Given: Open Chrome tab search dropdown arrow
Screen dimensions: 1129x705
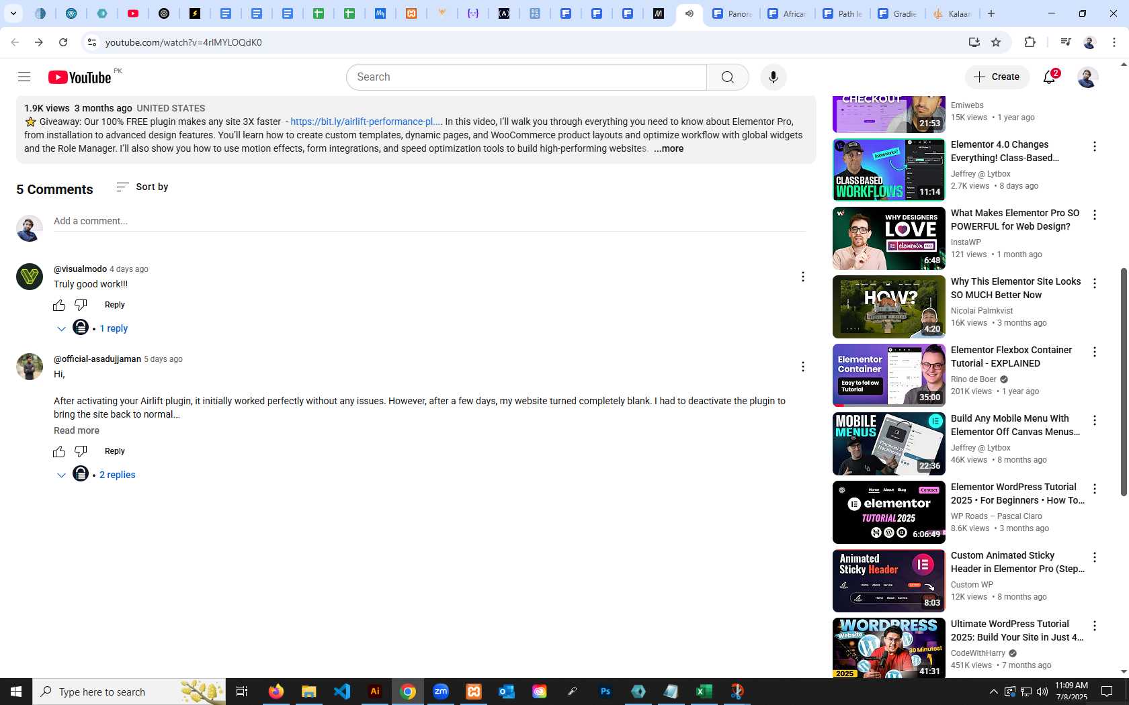Looking at the screenshot, I should (13, 13).
